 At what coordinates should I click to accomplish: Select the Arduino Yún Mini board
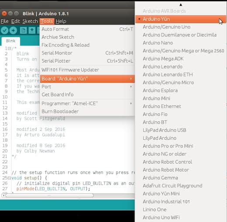(181, 194)
